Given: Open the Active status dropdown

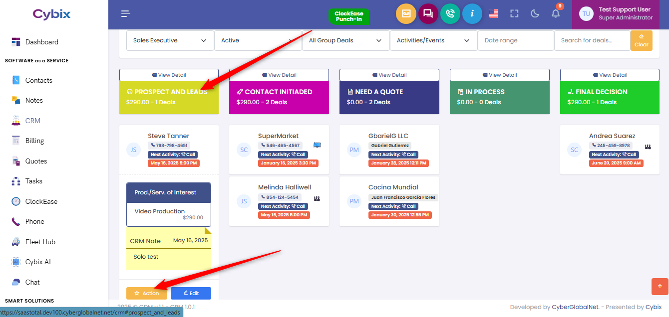Looking at the screenshot, I should click(x=258, y=40).
